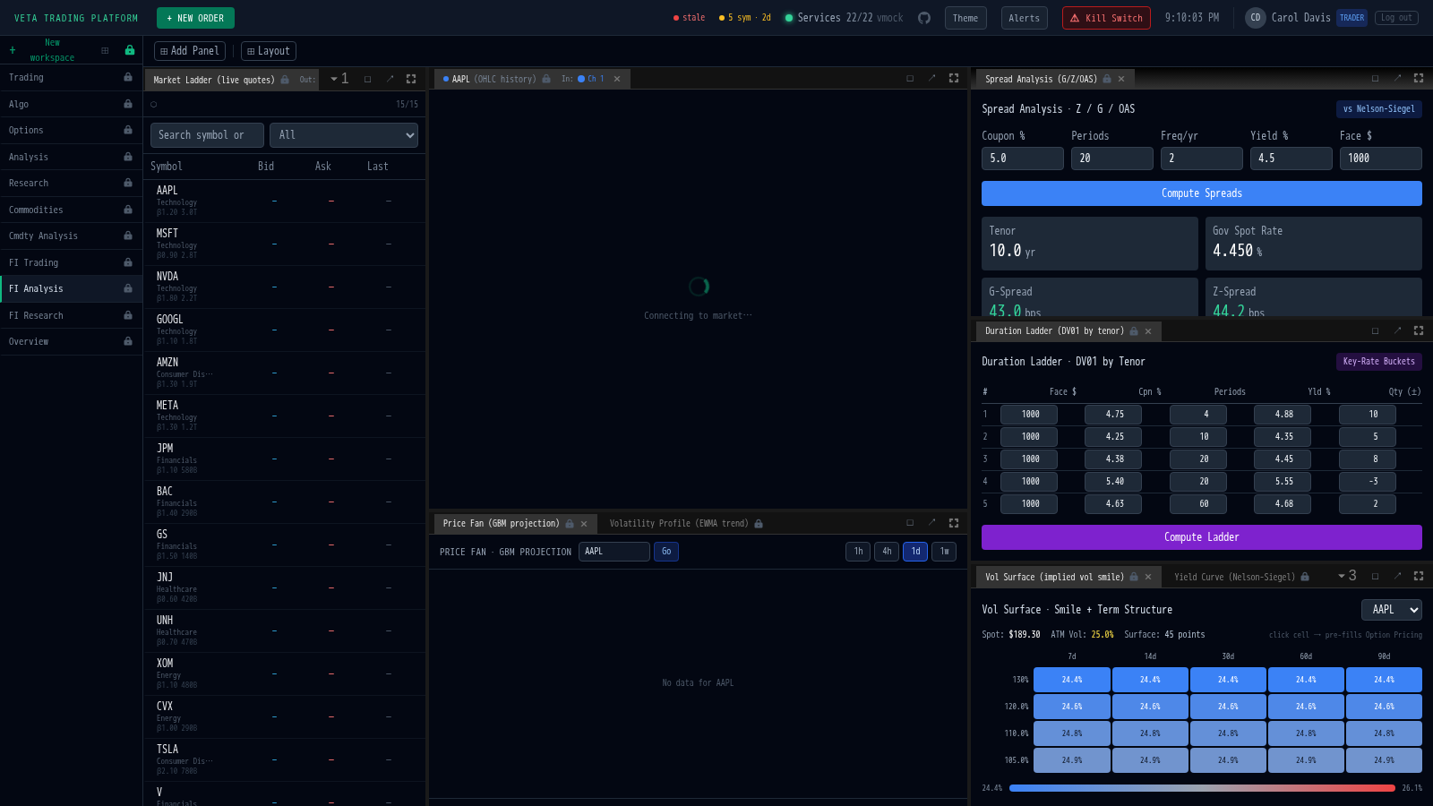Click the 130% strike 7d vol surface cell
This screenshot has width=1433, height=806.
click(x=1071, y=680)
